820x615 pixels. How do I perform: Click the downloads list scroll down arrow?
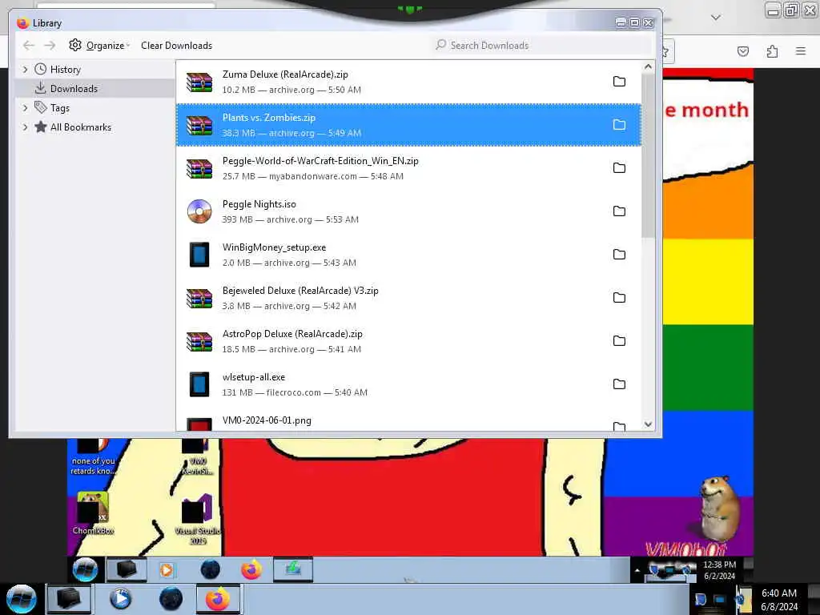[649, 424]
